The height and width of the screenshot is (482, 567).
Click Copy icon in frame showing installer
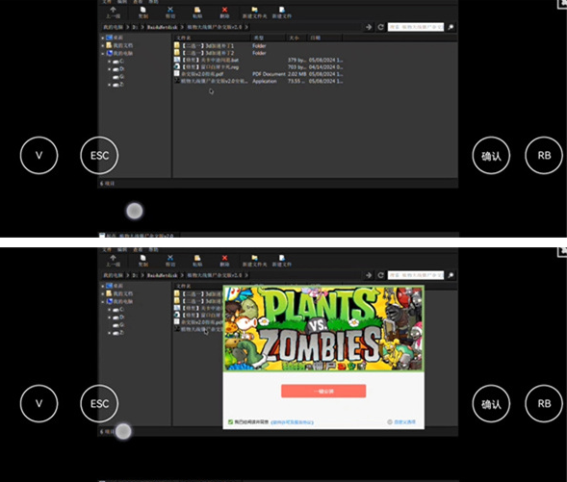pos(142,258)
